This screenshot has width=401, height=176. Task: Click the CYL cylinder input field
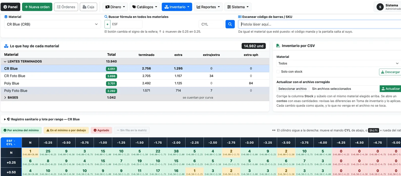tap(211, 24)
